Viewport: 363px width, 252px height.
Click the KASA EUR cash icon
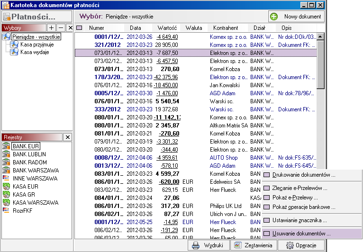point(6,187)
